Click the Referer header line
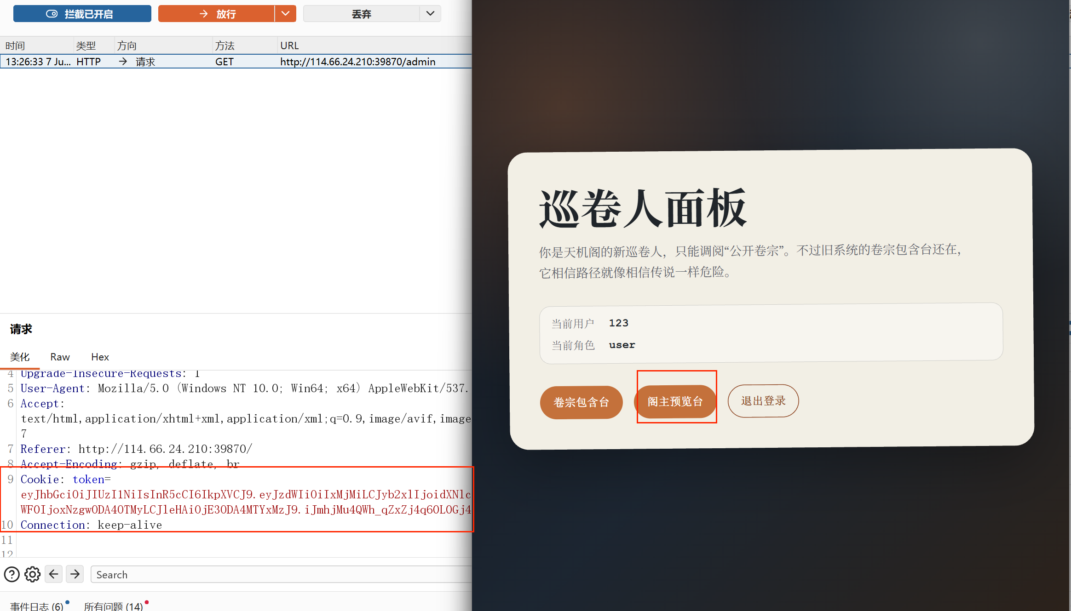 (136, 449)
